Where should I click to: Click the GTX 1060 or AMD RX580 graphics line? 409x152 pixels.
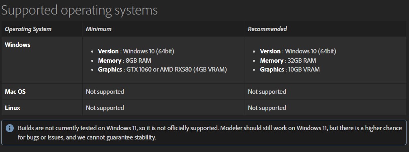click(x=162, y=70)
